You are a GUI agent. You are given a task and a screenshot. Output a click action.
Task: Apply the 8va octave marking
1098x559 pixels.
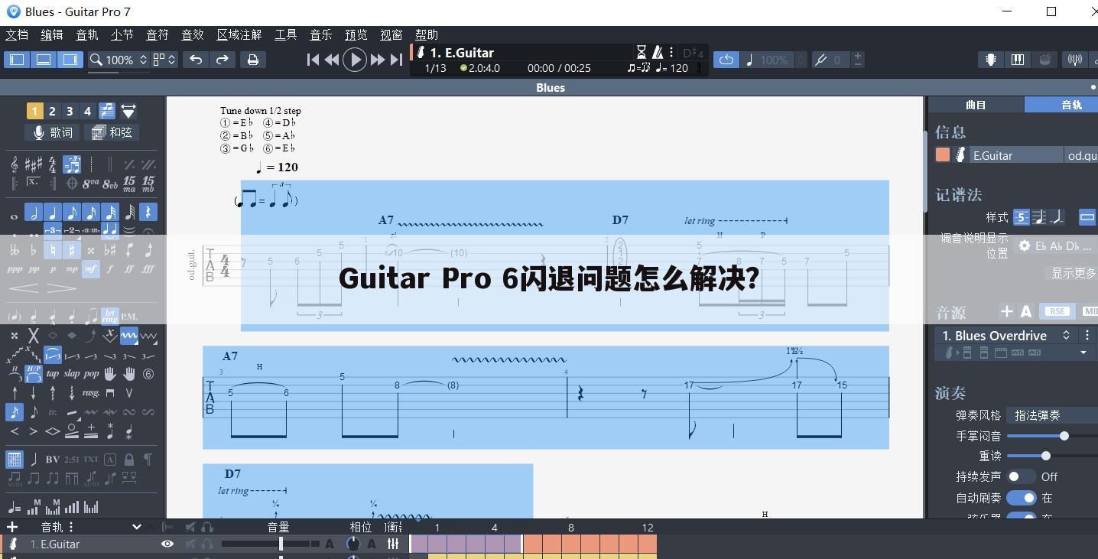[x=91, y=184]
